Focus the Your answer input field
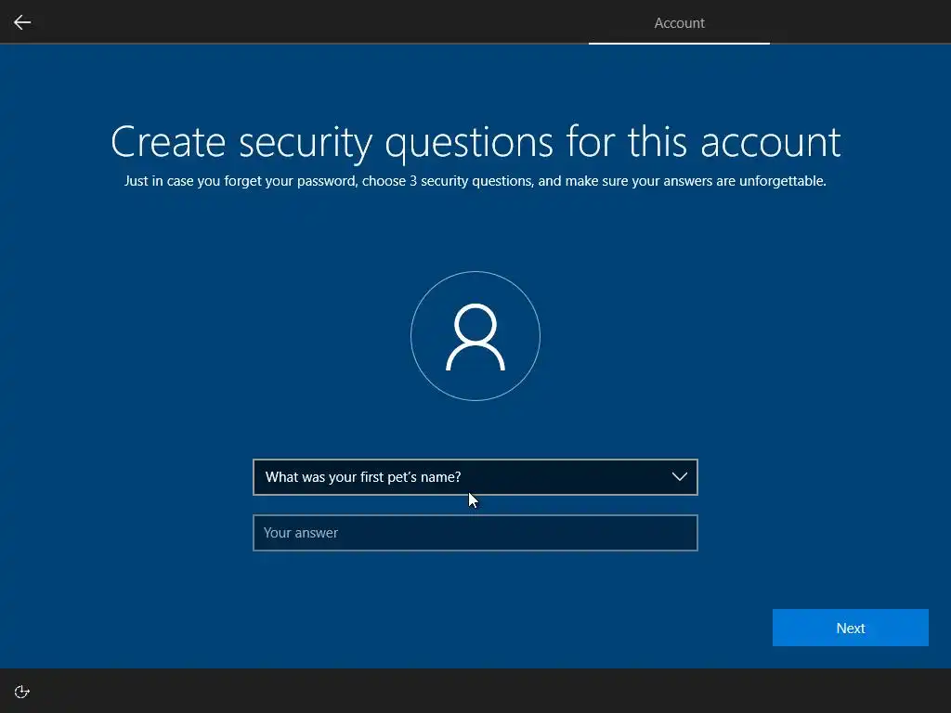Viewport: 951px width, 713px height. point(475,533)
